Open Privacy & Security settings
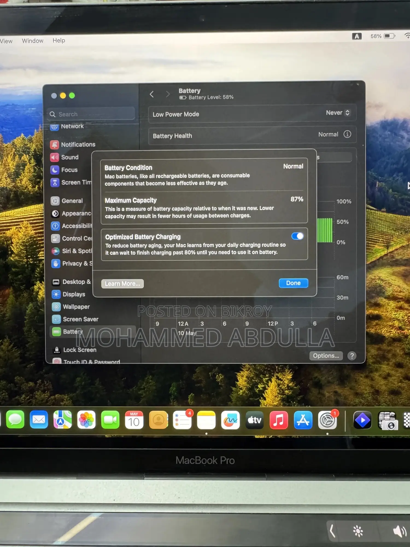The height and width of the screenshot is (547, 410). [72, 263]
